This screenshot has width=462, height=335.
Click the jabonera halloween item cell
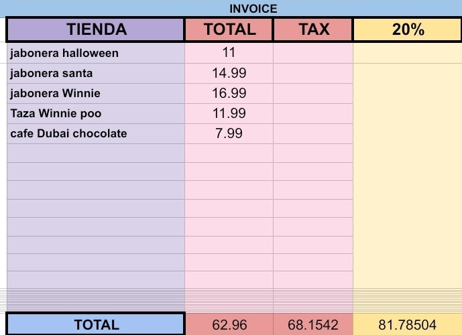click(x=96, y=53)
